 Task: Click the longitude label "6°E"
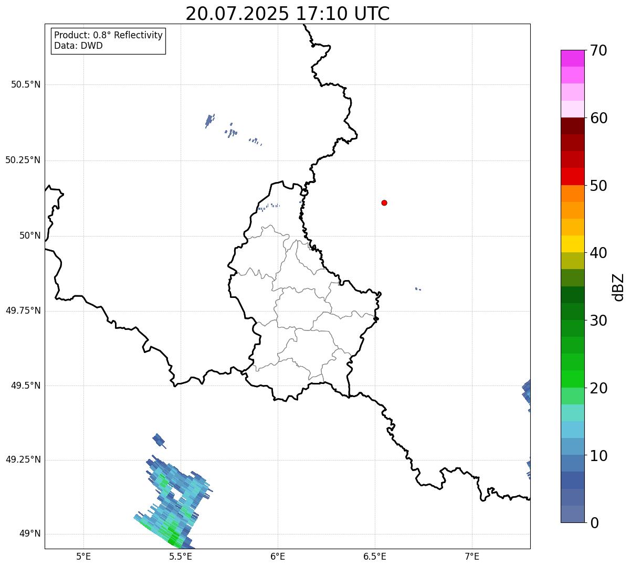(x=278, y=556)
